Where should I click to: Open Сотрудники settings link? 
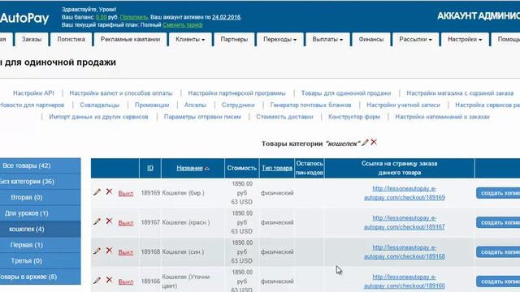coord(238,105)
